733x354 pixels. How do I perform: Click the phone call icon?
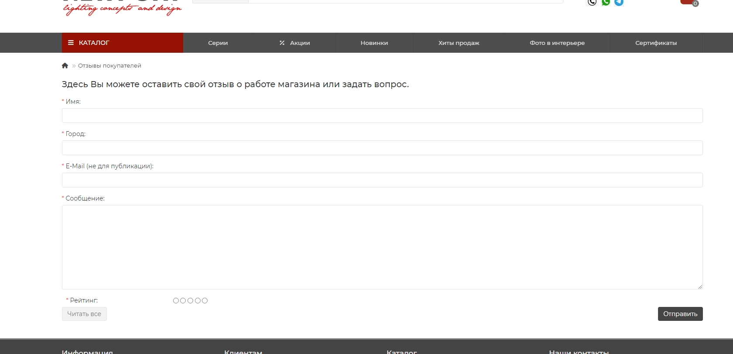(x=592, y=2)
